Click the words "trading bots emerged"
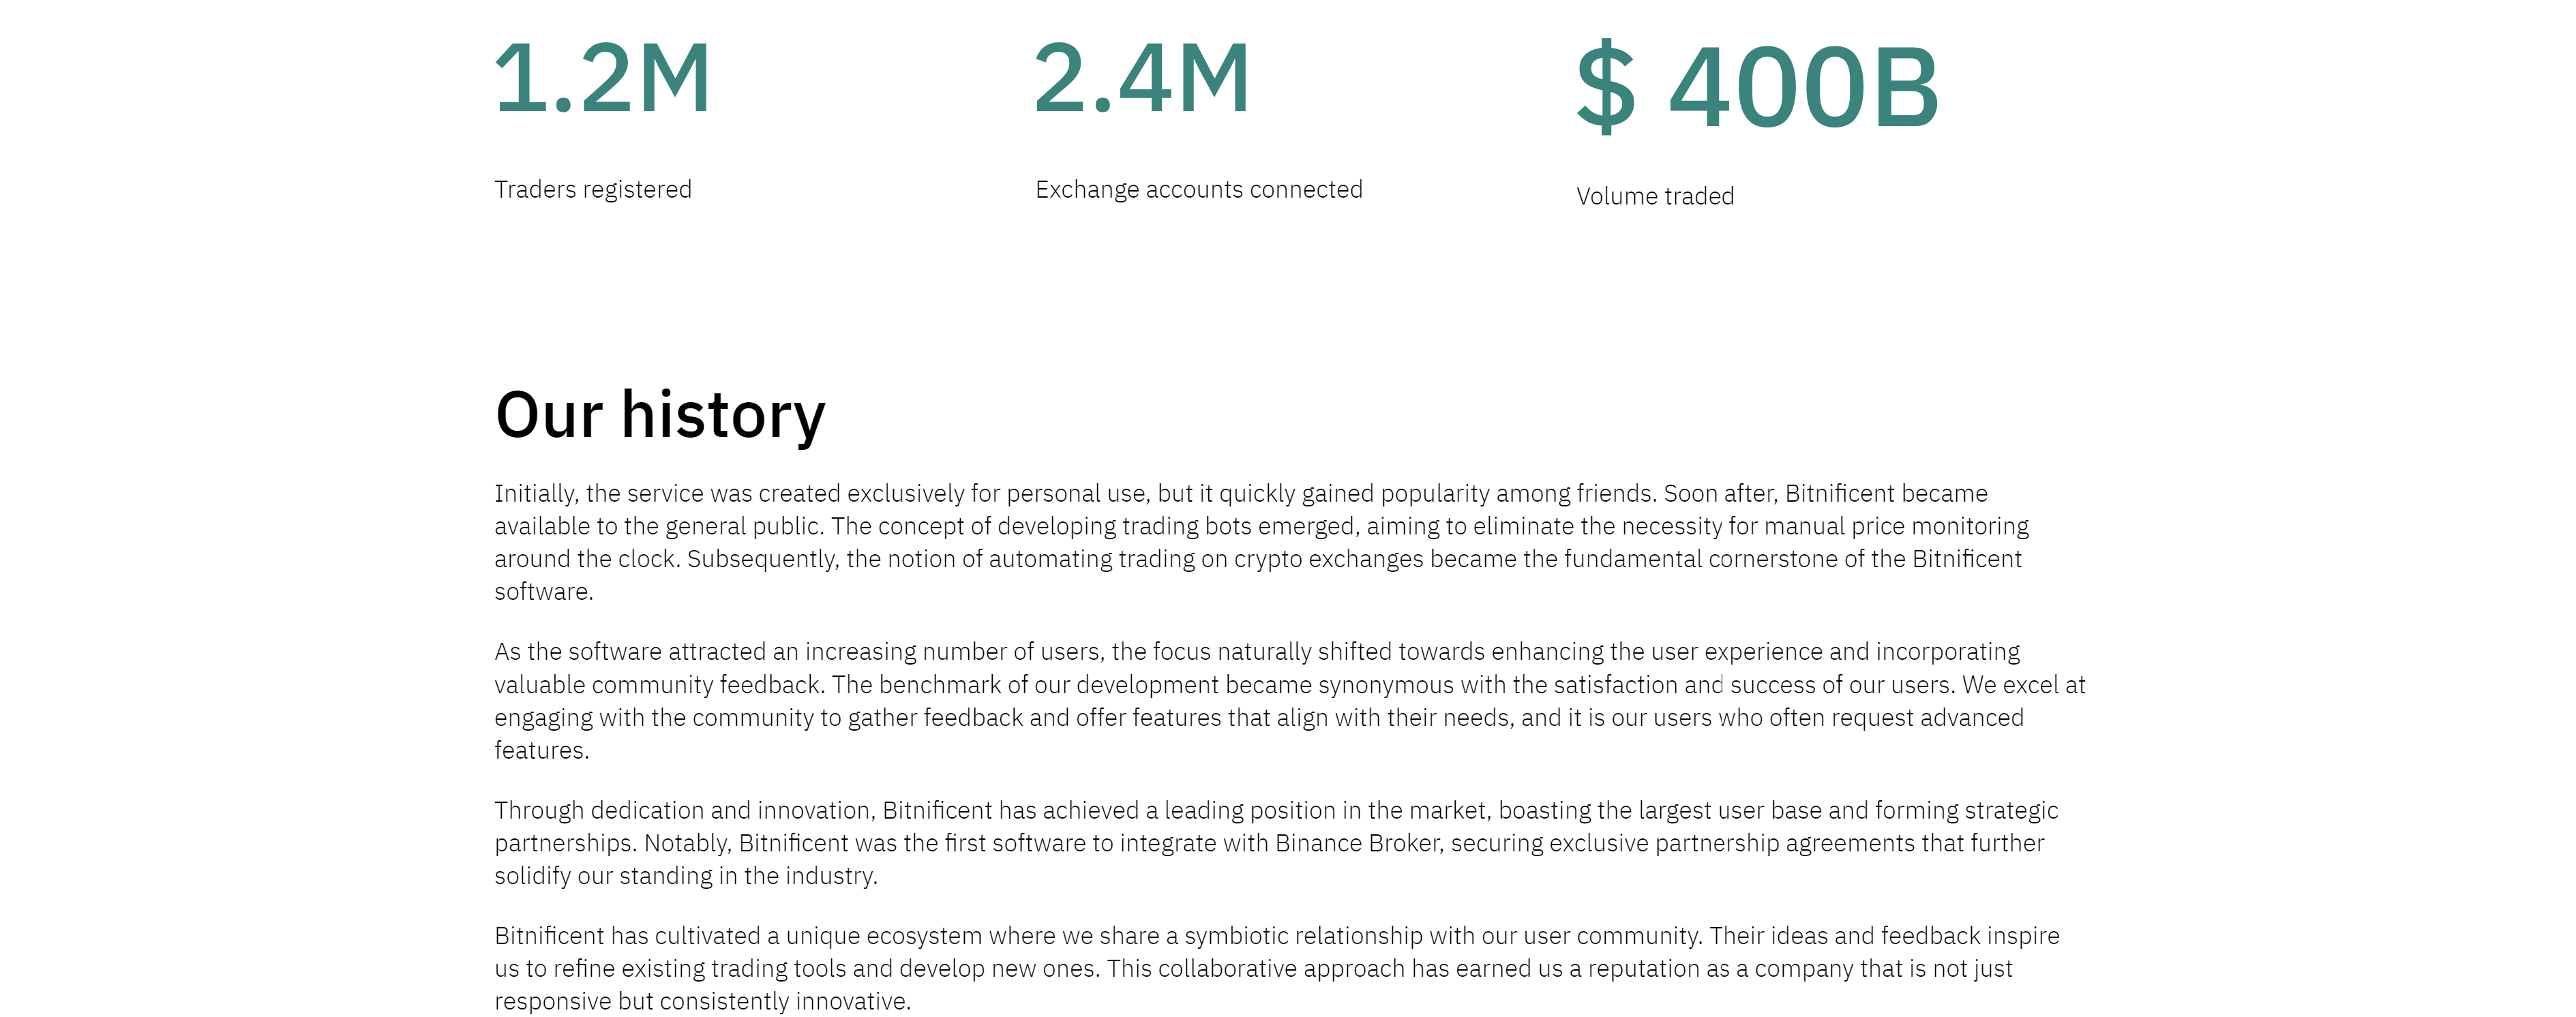Image resolution: width=2576 pixels, height=1017 pixels. (1238, 526)
